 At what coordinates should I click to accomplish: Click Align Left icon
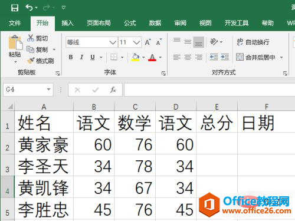[x=176, y=57]
